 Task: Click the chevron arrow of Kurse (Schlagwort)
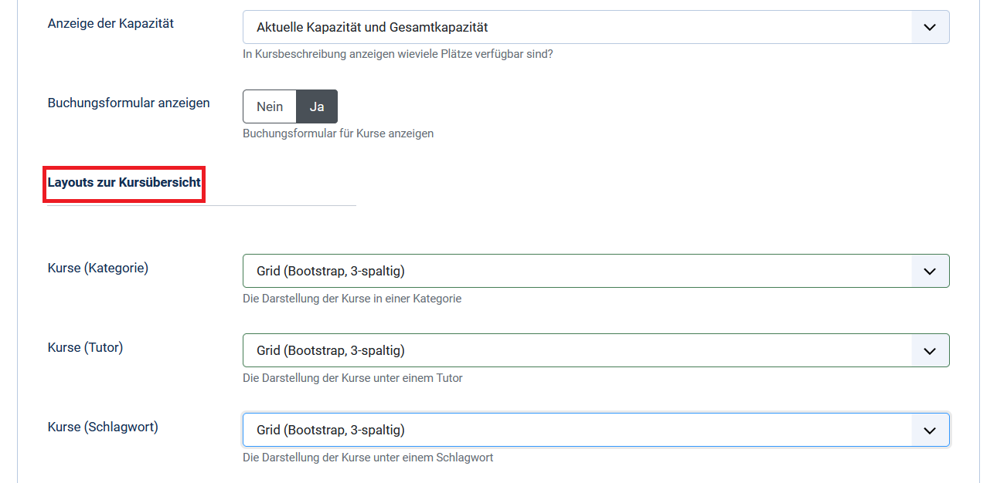click(x=930, y=431)
